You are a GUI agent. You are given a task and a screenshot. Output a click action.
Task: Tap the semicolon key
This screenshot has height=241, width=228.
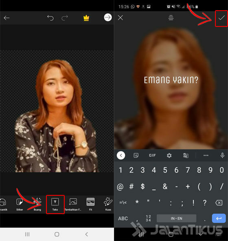point(182,203)
